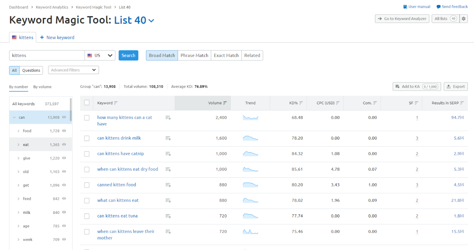Toggle eye icon for 'food' group
Screen dimensions: 474x250
64,131
